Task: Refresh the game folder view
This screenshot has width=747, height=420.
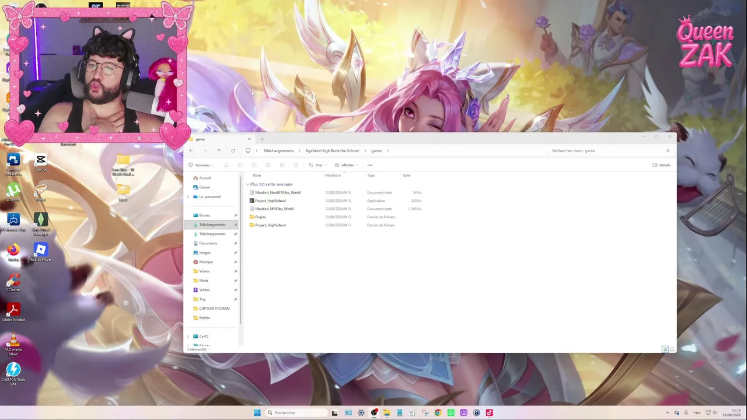Action: point(233,150)
